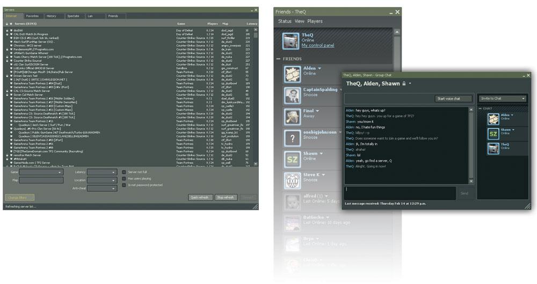Click the lock icon on Driven Servers Test row
The height and width of the screenshot is (284, 537).
pyautogui.click(x=6, y=76)
